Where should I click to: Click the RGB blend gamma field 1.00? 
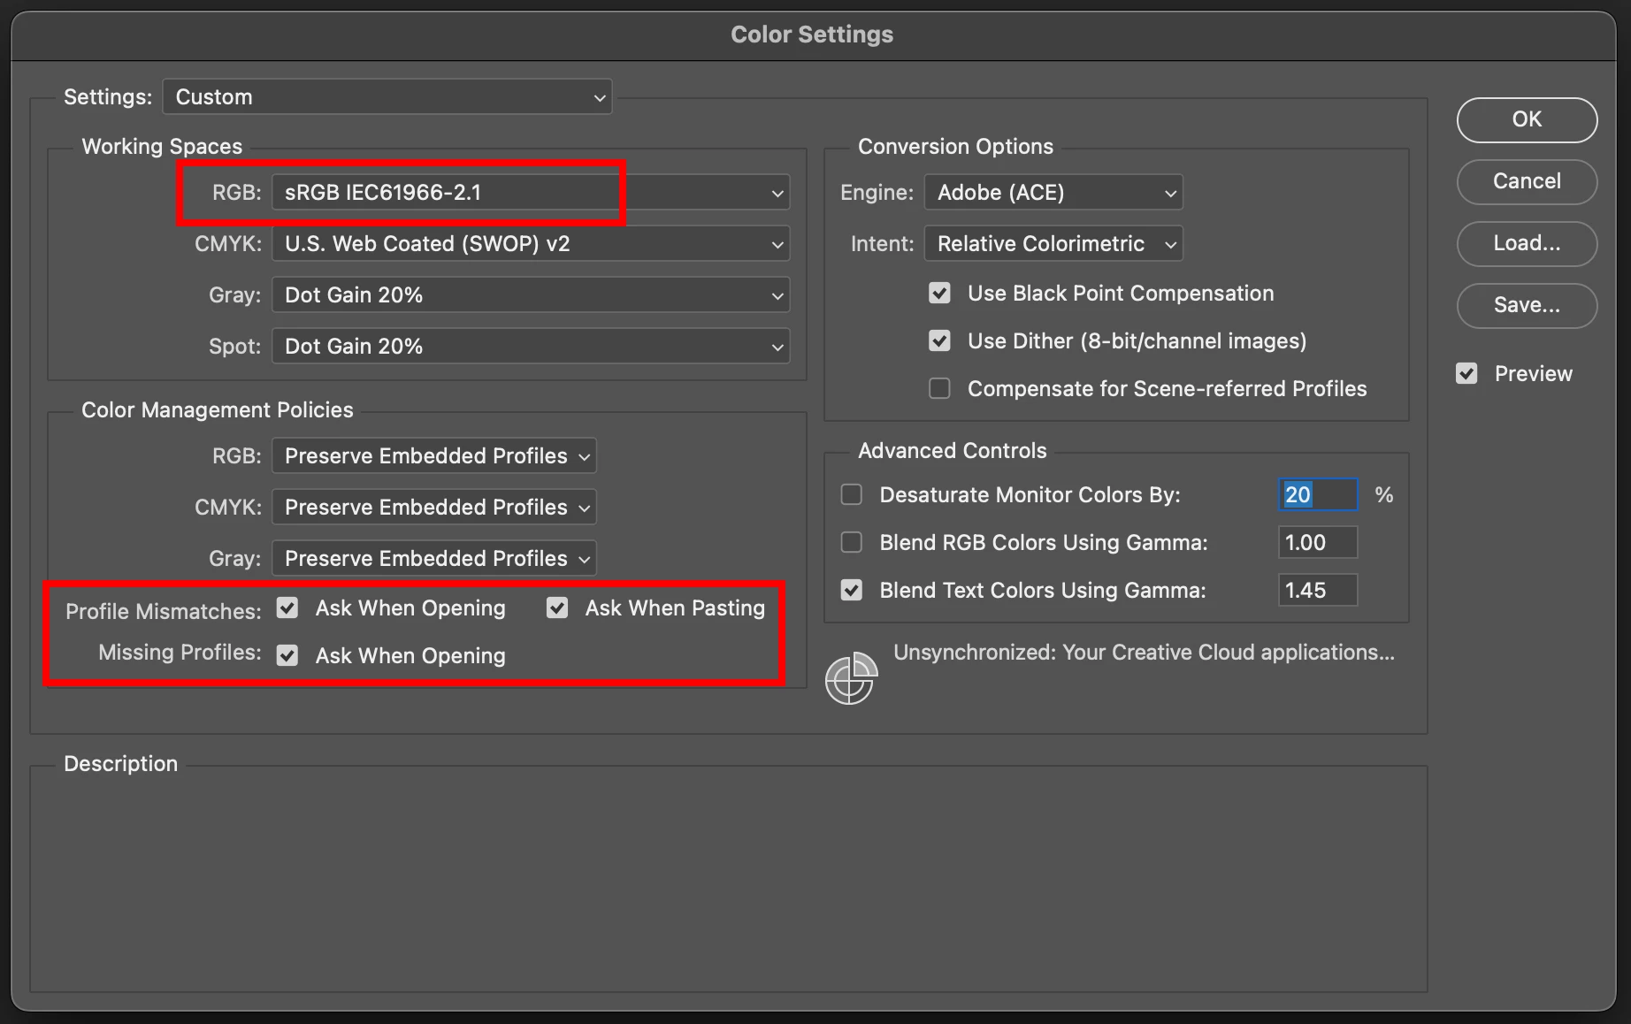pos(1318,542)
